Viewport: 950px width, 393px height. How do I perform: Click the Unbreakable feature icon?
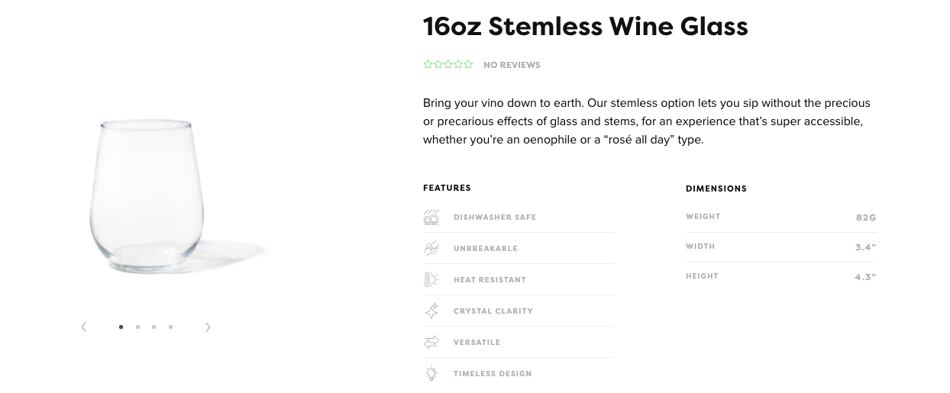[x=431, y=248]
